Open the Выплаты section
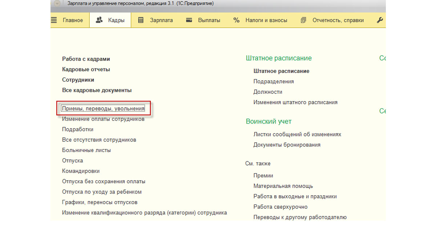The image size is (436, 228). coord(209,20)
